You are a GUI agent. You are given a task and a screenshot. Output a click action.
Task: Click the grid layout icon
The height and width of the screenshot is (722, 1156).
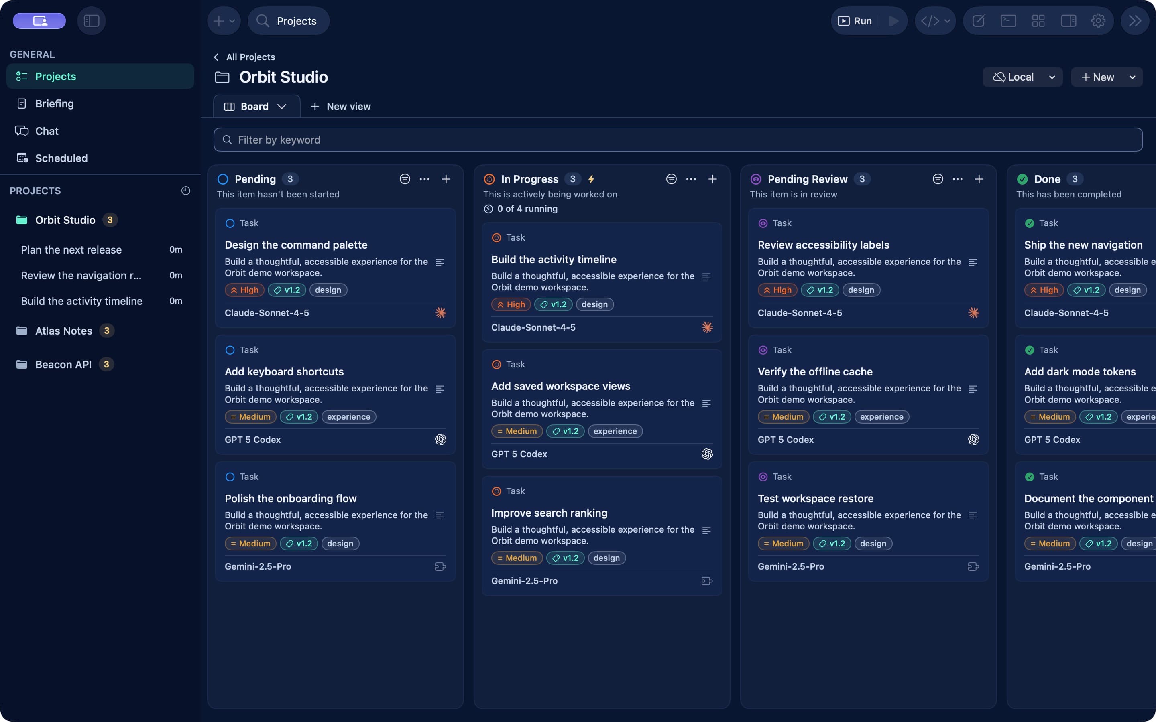pos(1038,21)
